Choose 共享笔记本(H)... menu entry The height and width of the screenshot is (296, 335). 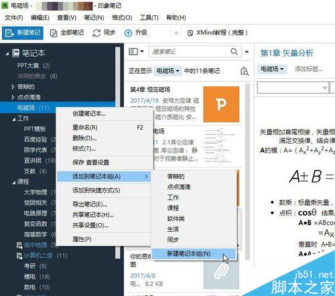[104, 214]
